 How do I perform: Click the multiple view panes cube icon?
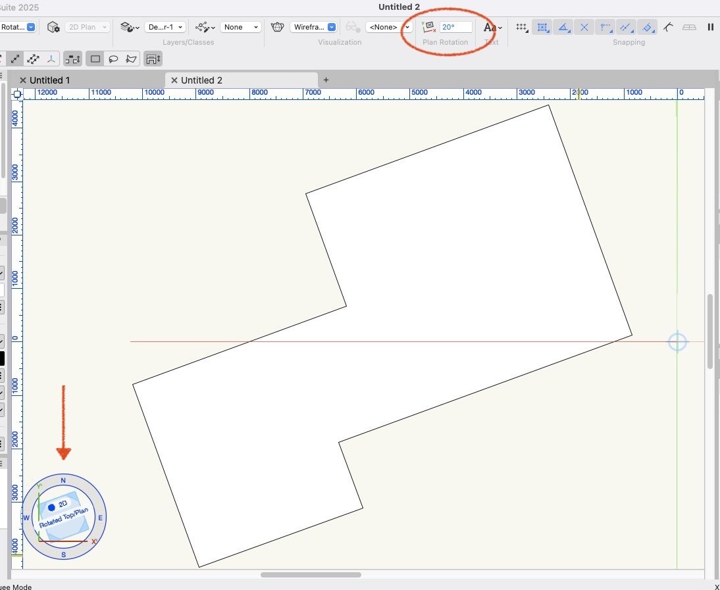click(53, 27)
